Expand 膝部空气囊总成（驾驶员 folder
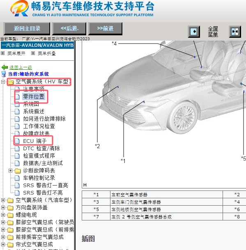 [3, 222]
